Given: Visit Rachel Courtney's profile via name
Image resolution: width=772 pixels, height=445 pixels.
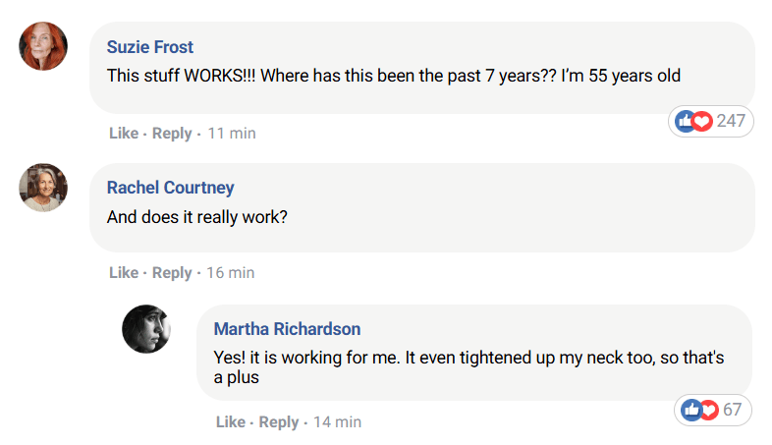Looking at the screenshot, I should click(170, 188).
